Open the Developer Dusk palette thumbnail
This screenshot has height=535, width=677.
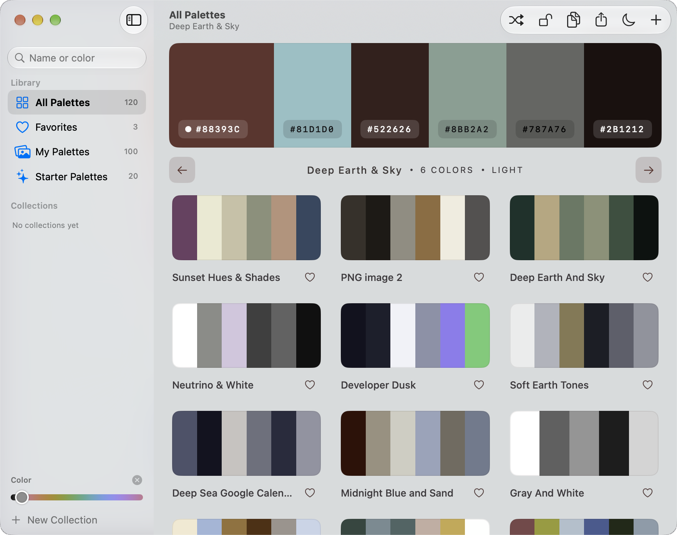click(x=415, y=336)
